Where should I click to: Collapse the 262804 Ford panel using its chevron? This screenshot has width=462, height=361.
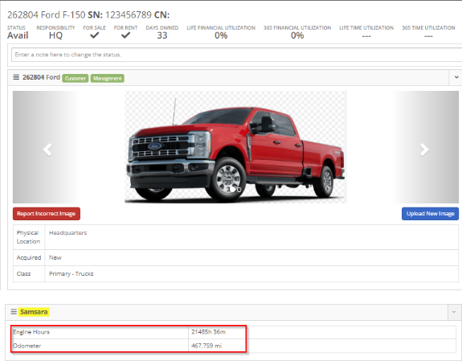pyautogui.click(x=456, y=77)
